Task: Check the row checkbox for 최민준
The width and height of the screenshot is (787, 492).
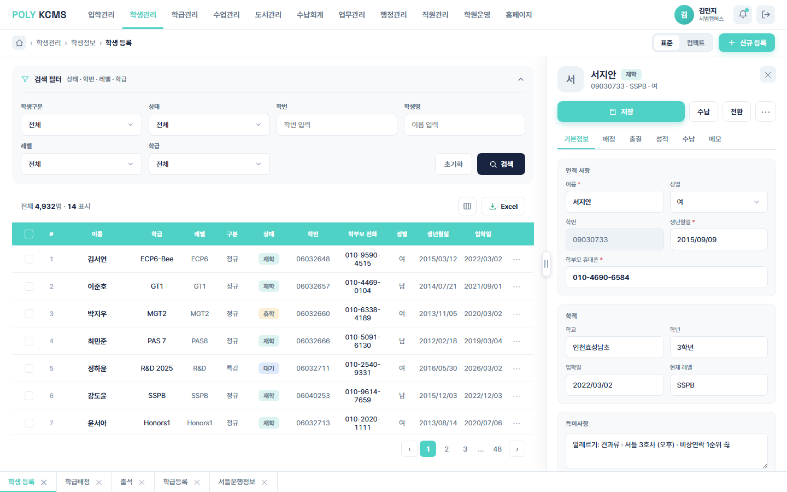Action: 29,341
